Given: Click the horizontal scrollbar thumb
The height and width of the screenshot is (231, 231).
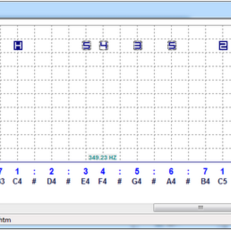Looking at the screenshot, I should 192,207.
